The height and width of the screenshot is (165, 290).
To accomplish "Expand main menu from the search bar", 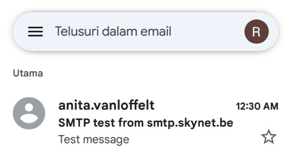I will 35,32.
